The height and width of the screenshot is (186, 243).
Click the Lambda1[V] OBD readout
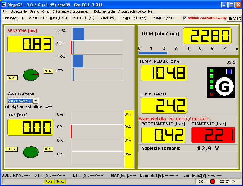coord(159,175)
